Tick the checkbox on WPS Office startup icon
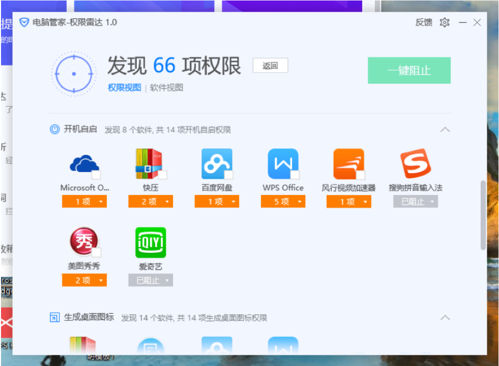499x366 pixels. 295,175
